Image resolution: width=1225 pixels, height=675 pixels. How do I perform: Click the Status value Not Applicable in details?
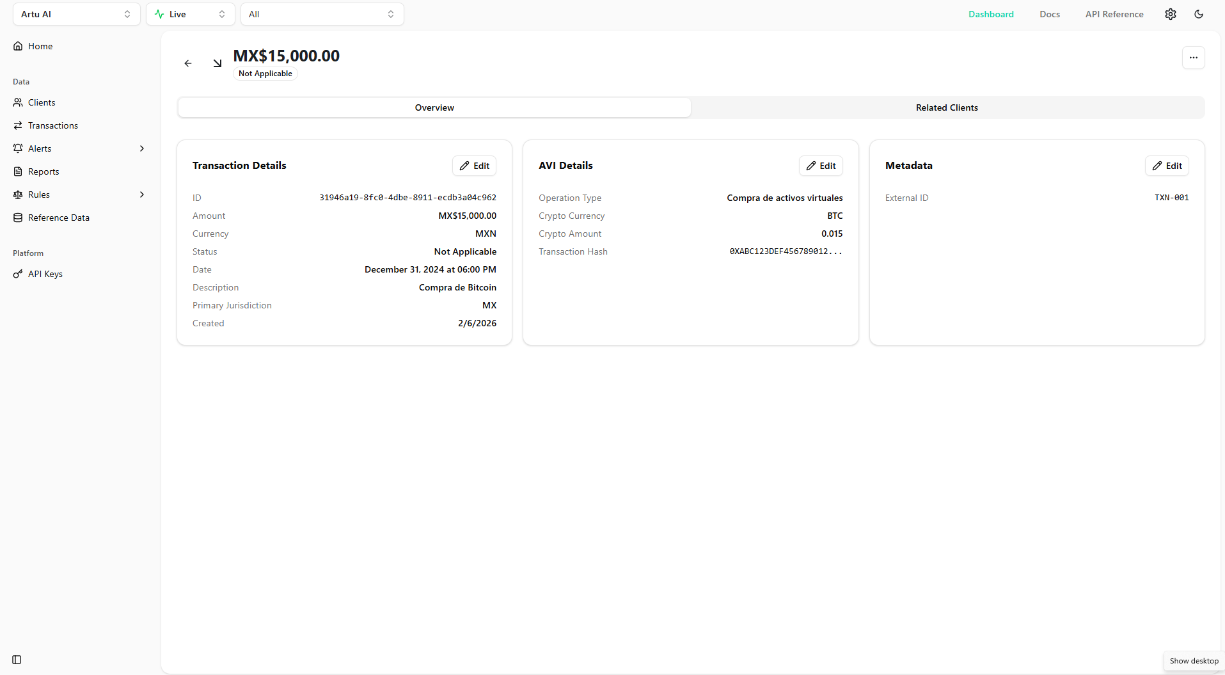click(x=465, y=251)
